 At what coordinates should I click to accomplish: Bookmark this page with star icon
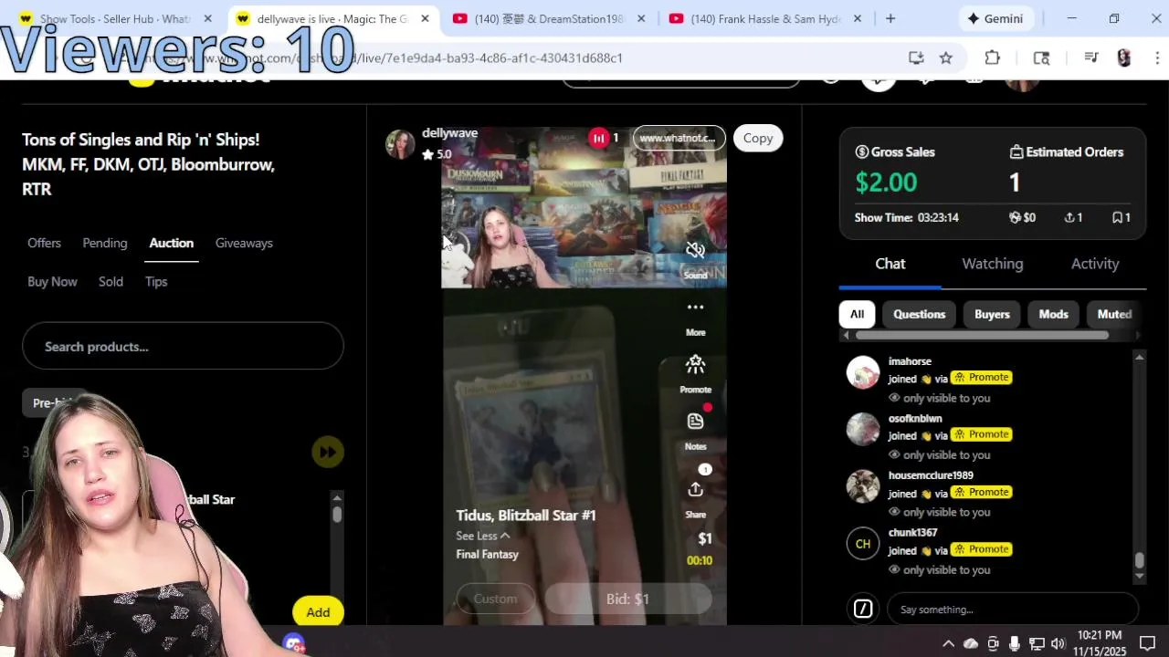(946, 57)
